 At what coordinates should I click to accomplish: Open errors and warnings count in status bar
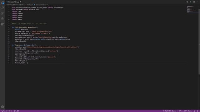coord(16,111)
